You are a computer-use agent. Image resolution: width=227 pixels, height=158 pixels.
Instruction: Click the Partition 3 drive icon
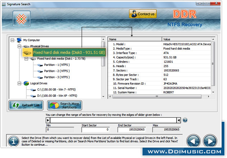coord(40,78)
